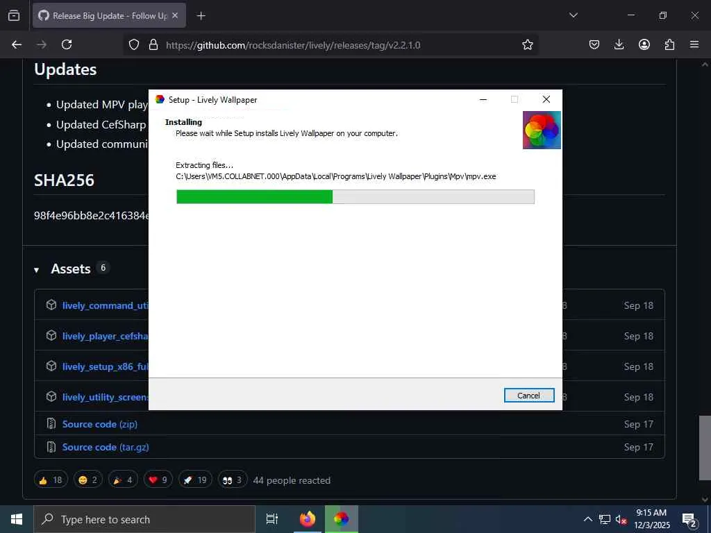This screenshot has height=533, width=711.
Task: Click the SHA256 heading
Action: 64,180
